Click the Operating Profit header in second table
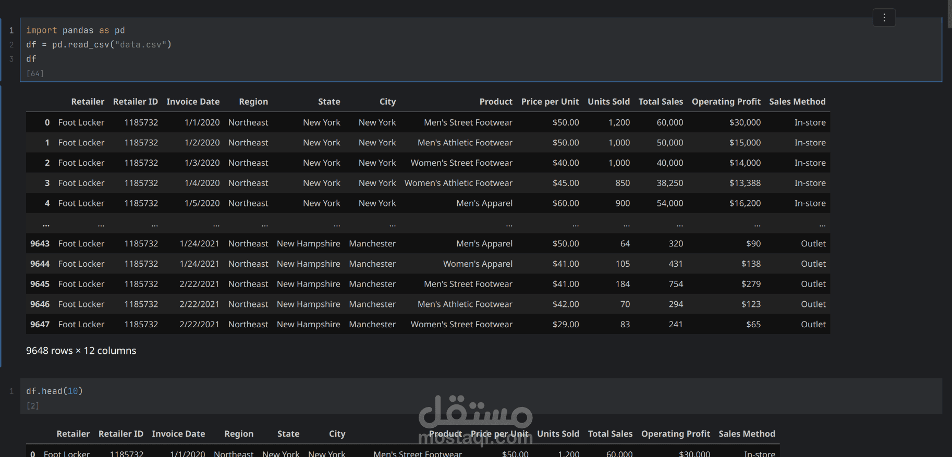The width and height of the screenshot is (952, 457). pyautogui.click(x=676, y=434)
